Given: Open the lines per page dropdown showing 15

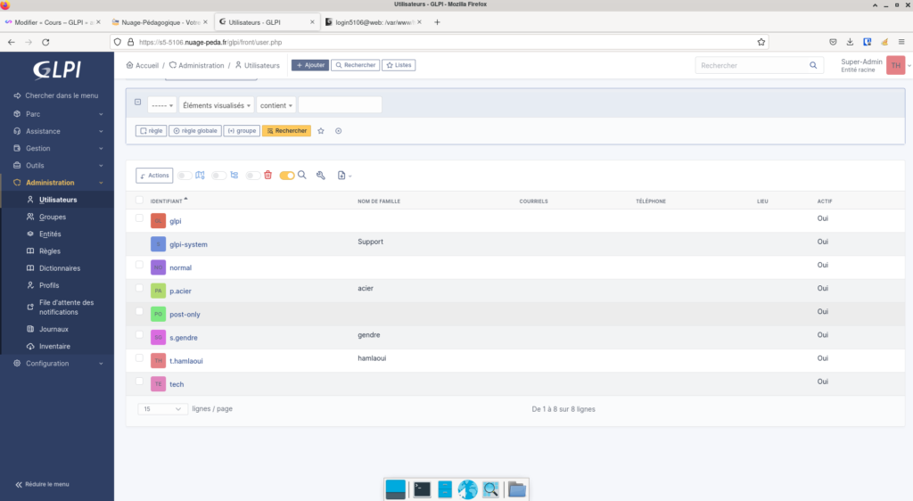Looking at the screenshot, I should point(162,409).
